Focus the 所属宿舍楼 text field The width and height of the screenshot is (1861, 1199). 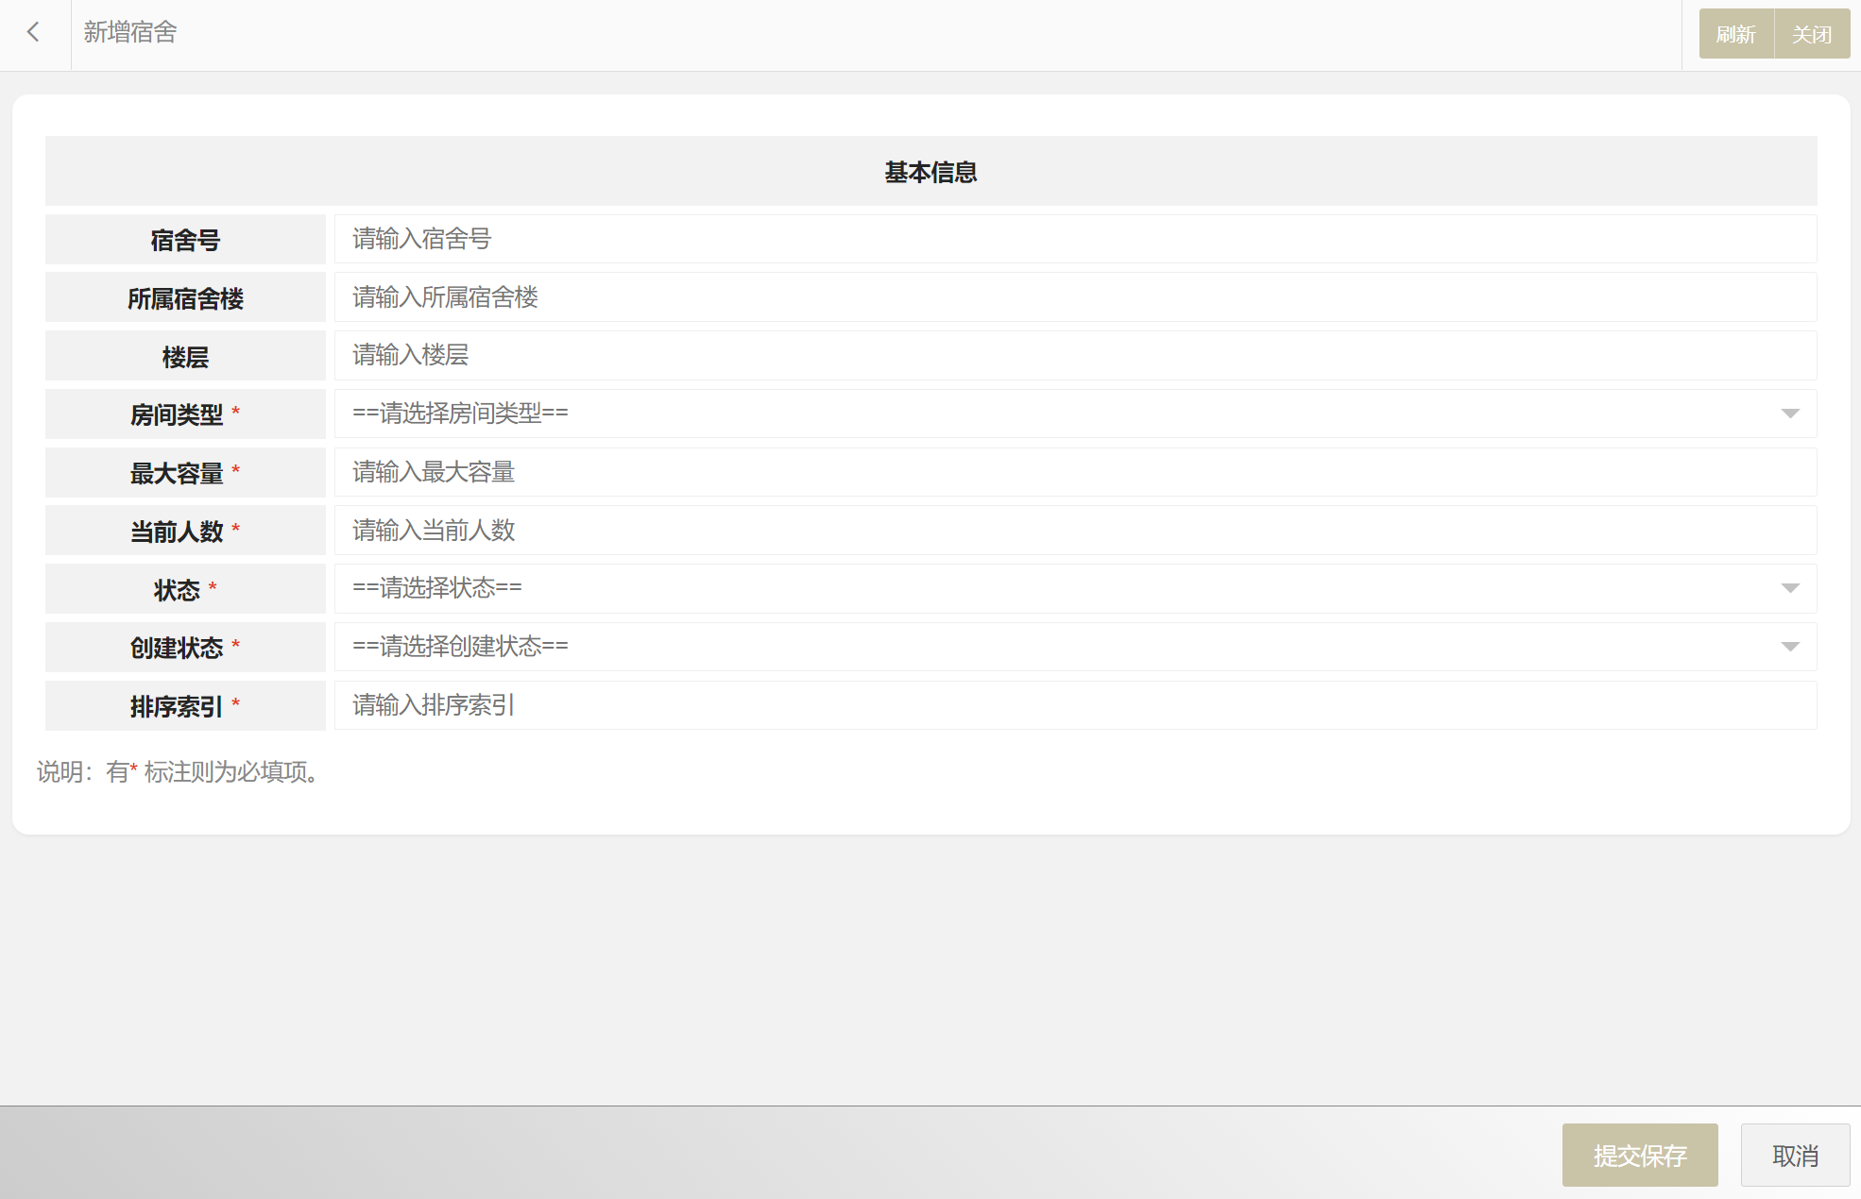(x=1074, y=297)
